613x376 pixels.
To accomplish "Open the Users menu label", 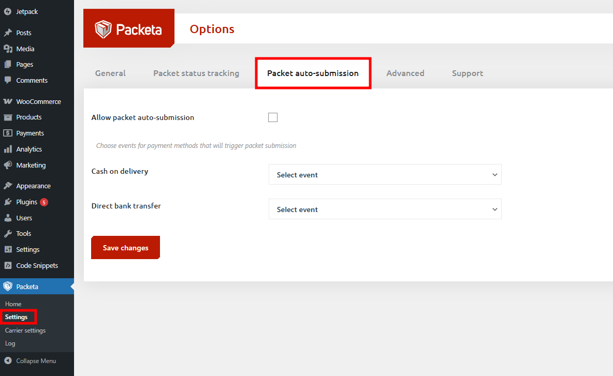I will pyautogui.click(x=24, y=218).
